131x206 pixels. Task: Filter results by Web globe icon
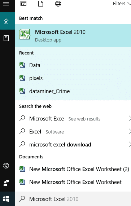coord(58,4)
